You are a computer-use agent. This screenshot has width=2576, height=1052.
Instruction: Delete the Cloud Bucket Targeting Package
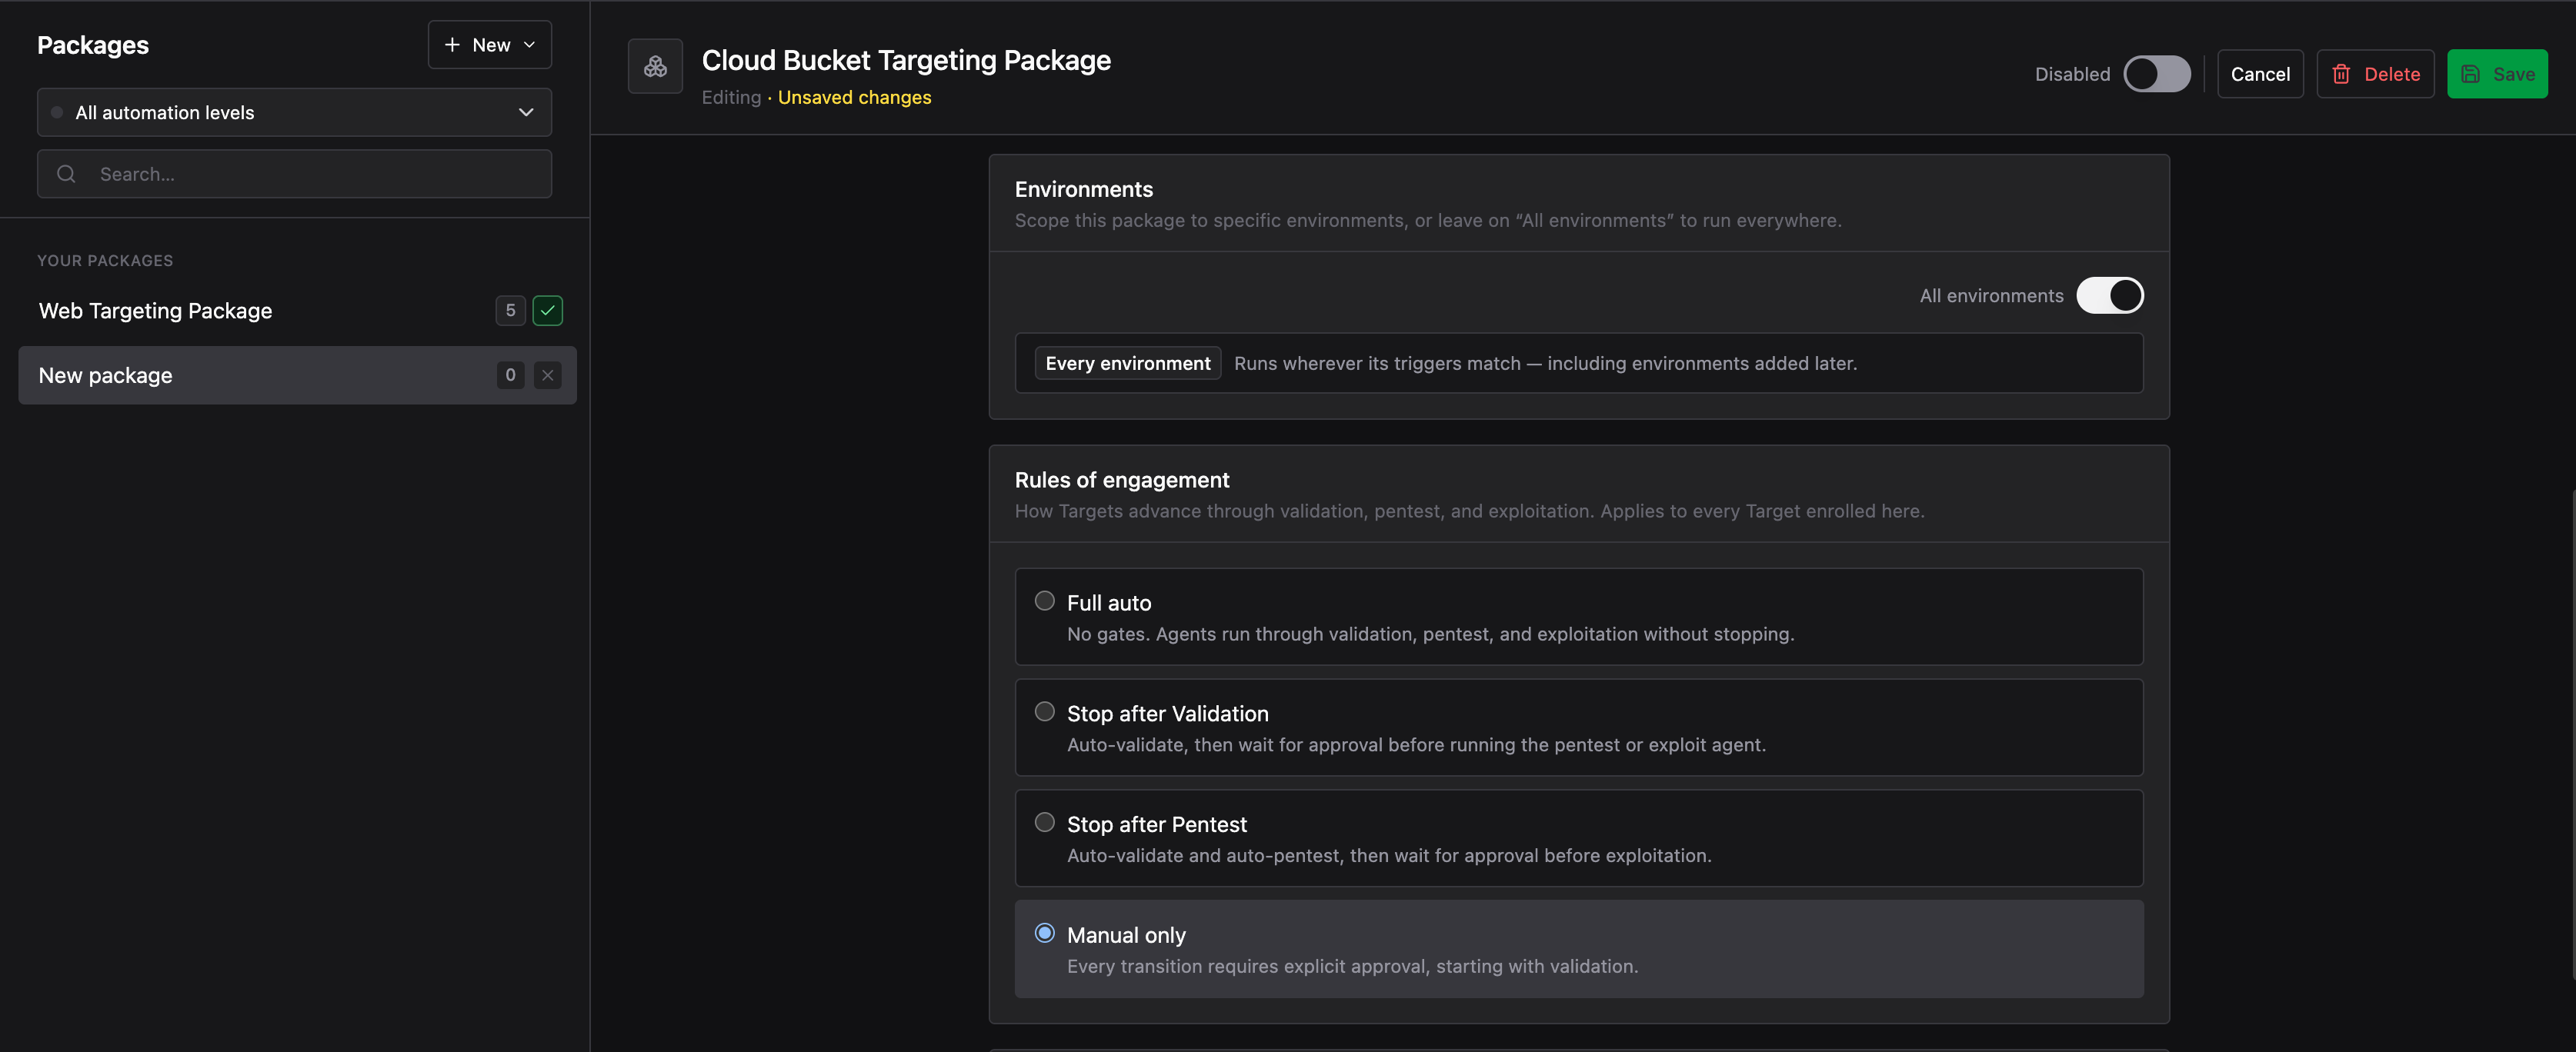coord(2375,74)
